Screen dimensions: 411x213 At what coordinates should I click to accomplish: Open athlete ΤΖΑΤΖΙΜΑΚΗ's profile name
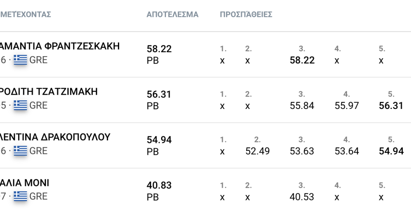(x=49, y=92)
